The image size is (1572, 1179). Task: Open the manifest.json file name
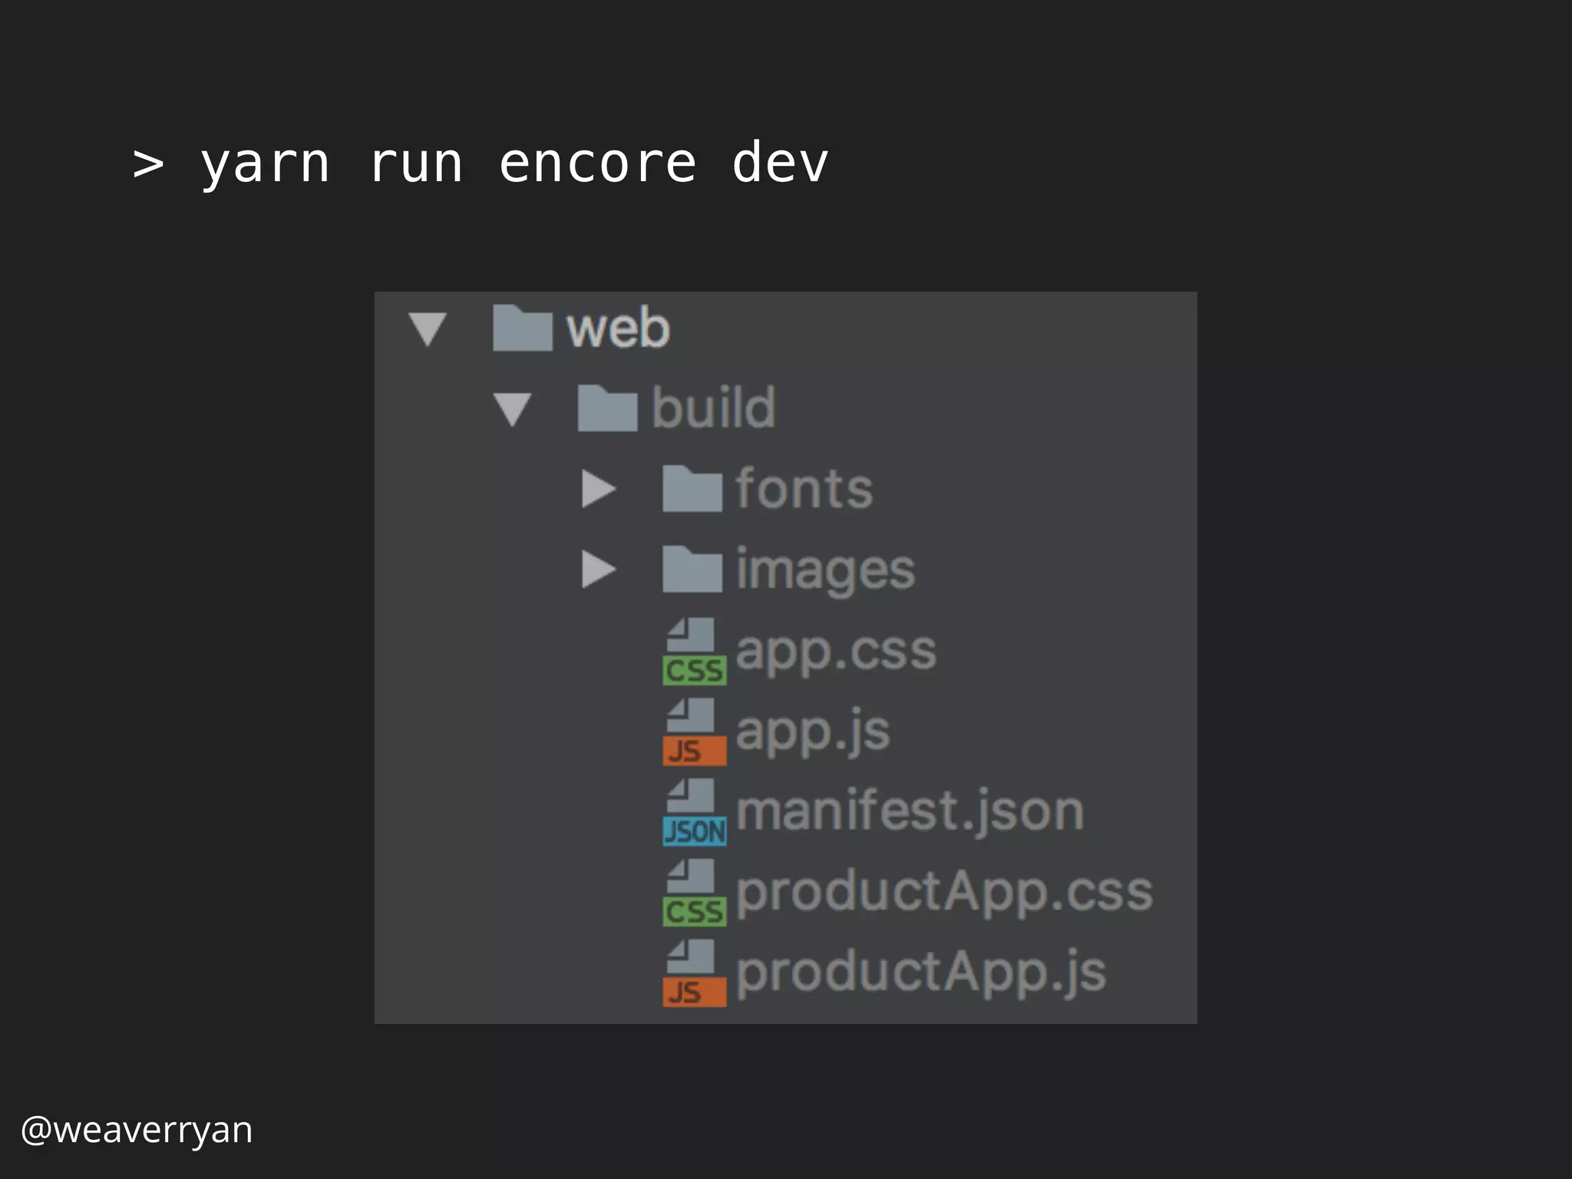point(910,811)
